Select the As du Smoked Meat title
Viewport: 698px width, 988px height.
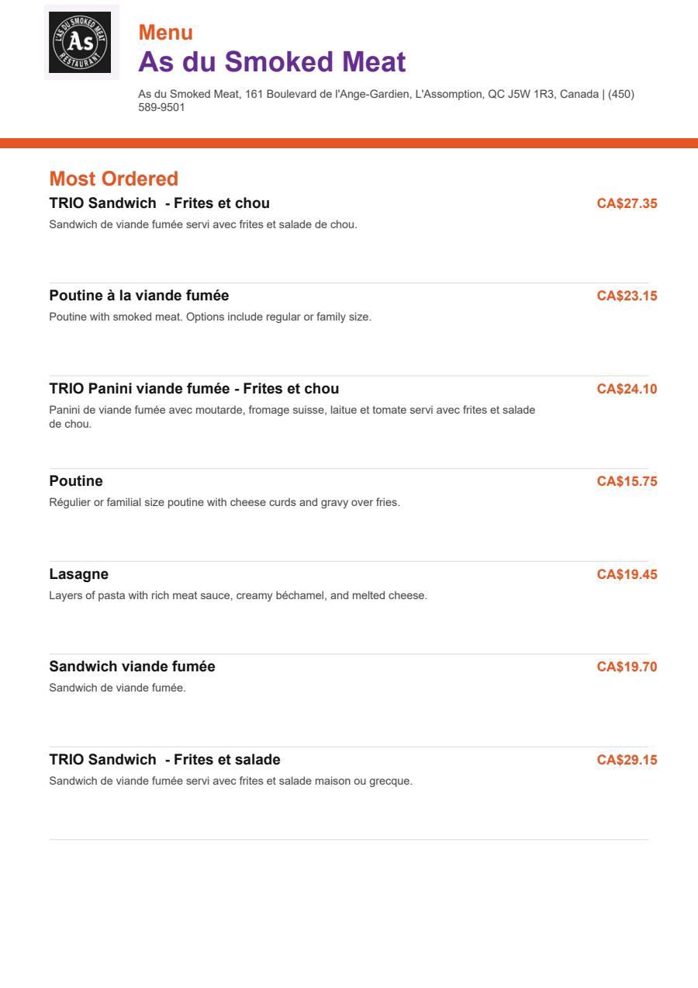click(x=272, y=62)
